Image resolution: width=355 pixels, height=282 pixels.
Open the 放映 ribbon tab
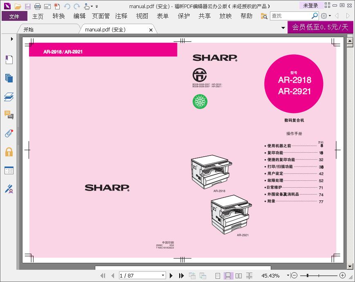pos(225,16)
